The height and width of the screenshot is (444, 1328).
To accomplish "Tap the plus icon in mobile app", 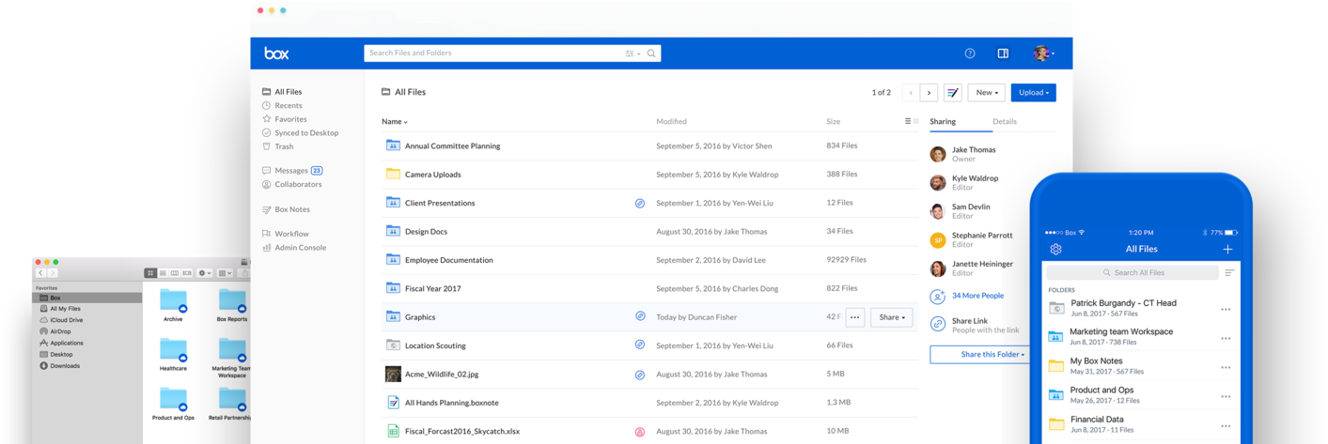I will [x=1227, y=249].
